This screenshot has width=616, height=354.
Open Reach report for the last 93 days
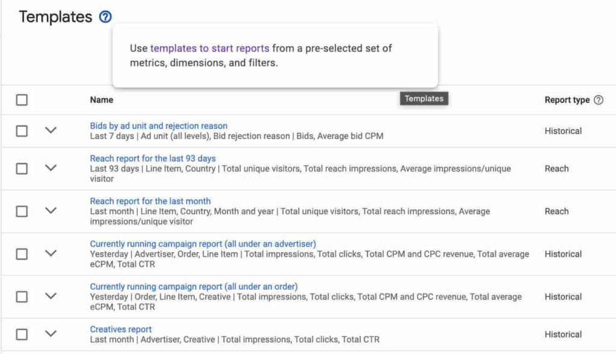click(152, 158)
